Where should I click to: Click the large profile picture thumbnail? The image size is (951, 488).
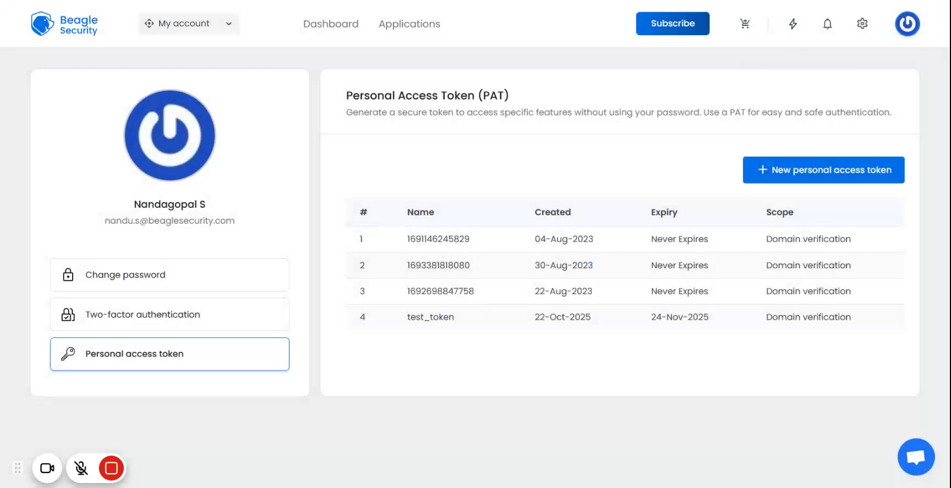coord(170,135)
